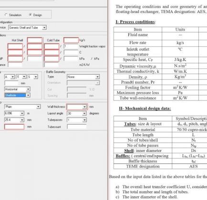Open the tube length 6.096 dropdown
This screenshot has height=200, width=207.
22,113
